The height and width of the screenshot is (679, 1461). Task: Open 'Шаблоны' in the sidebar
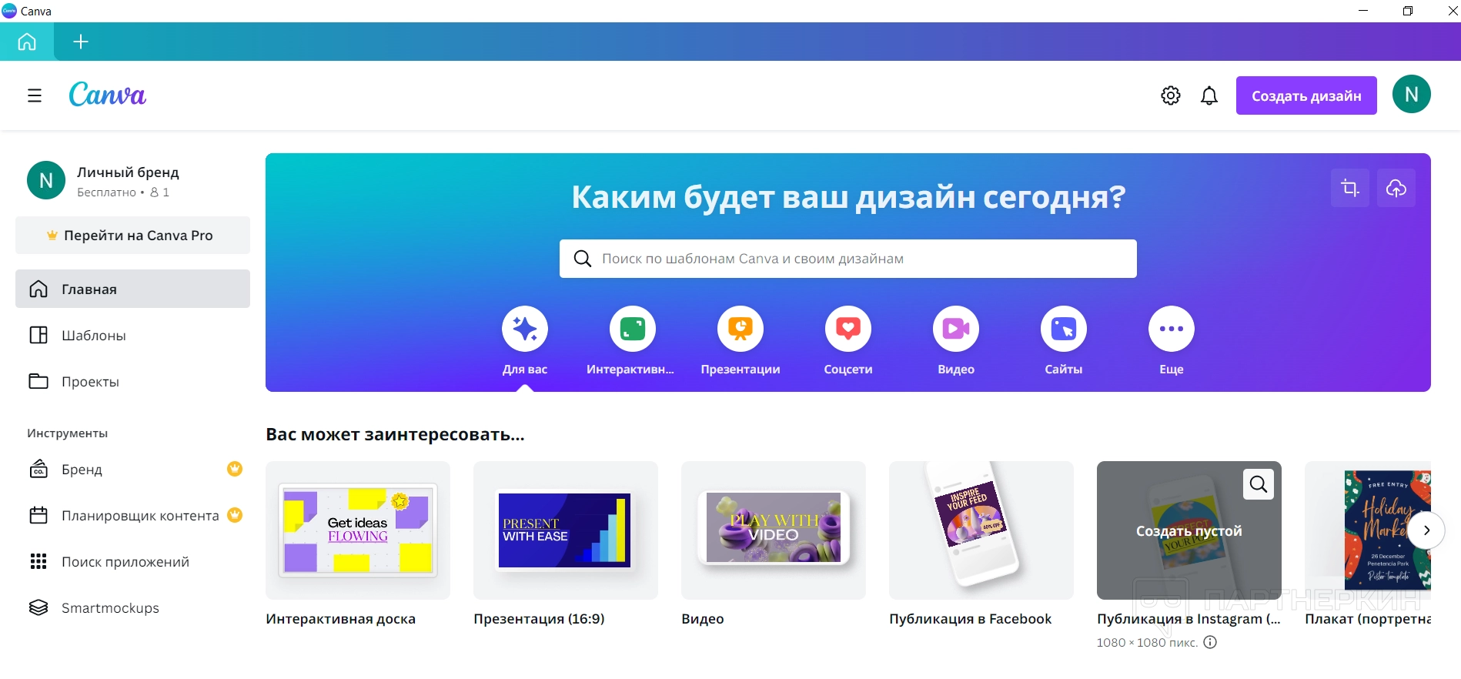[132, 335]
